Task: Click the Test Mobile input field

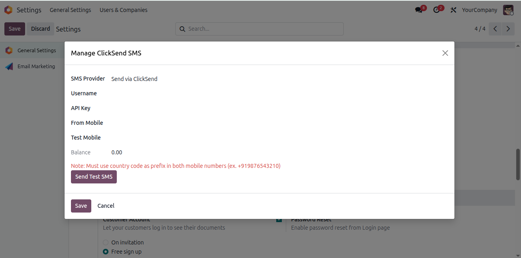Action: click(279, 138)
